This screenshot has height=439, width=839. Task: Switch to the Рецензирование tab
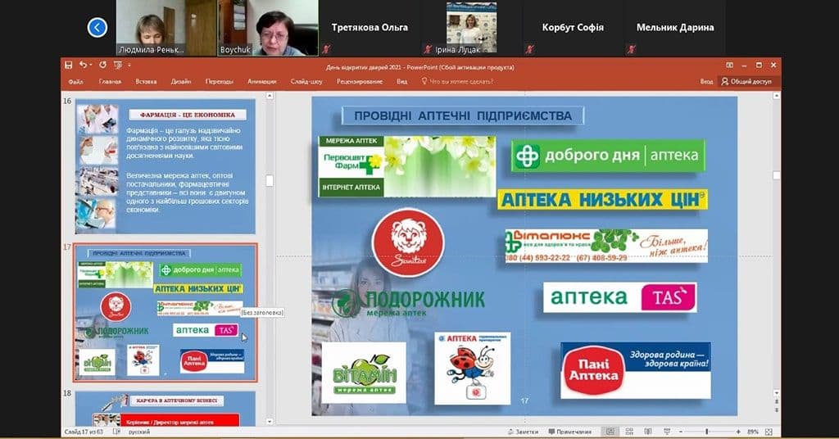360,82
